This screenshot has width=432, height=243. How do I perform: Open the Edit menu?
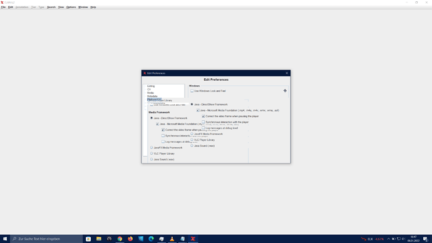[11, 7]
